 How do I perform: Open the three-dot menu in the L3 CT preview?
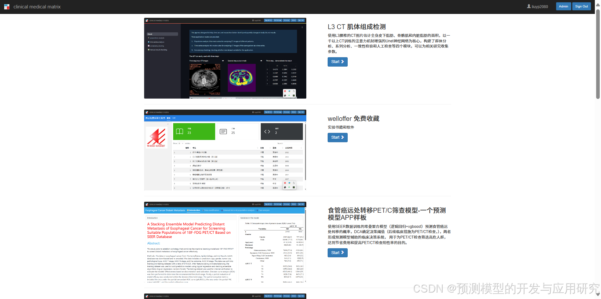[302, 27]
